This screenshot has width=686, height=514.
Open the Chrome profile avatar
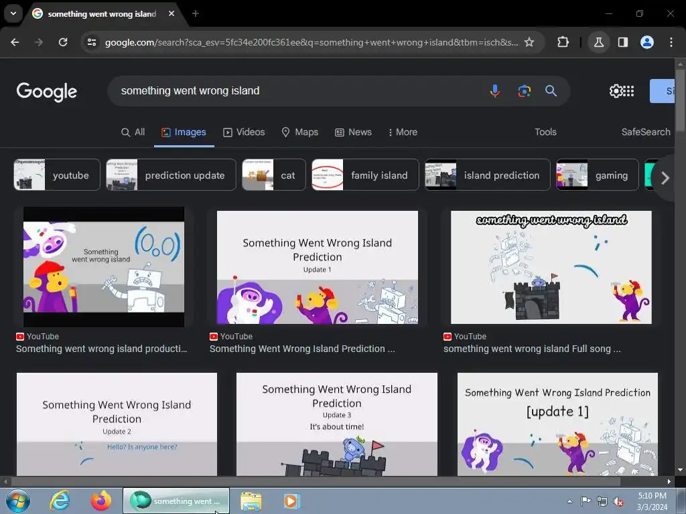[x=647, y=42]
